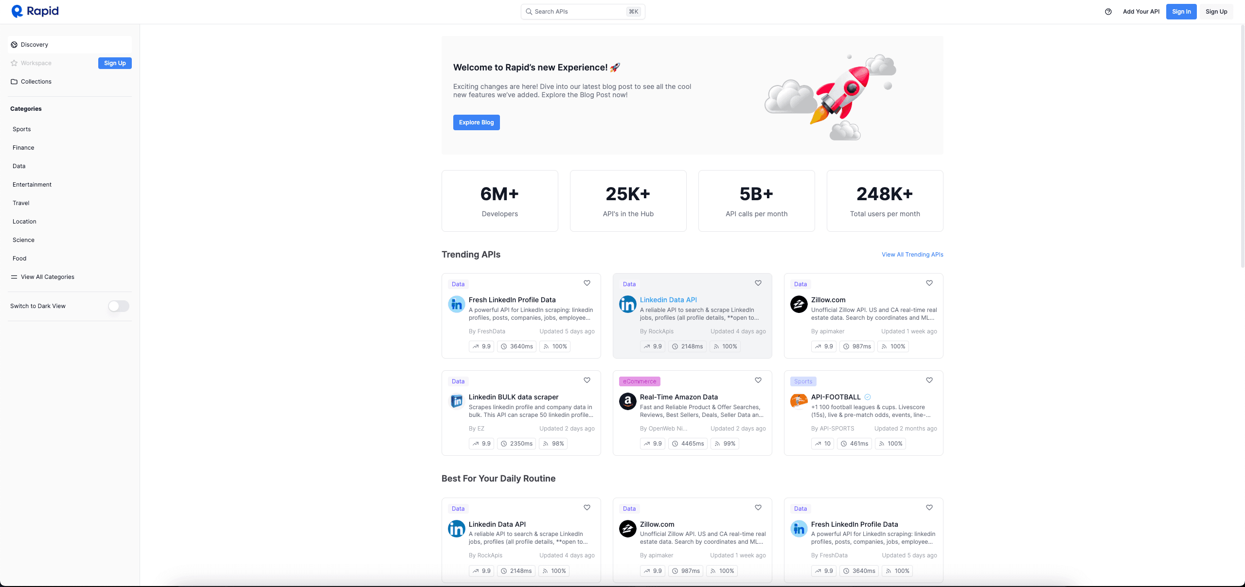Viewport: 1245px width, 587px height.
Task: Open the help question mark icon
Action: click(1108, 12)
